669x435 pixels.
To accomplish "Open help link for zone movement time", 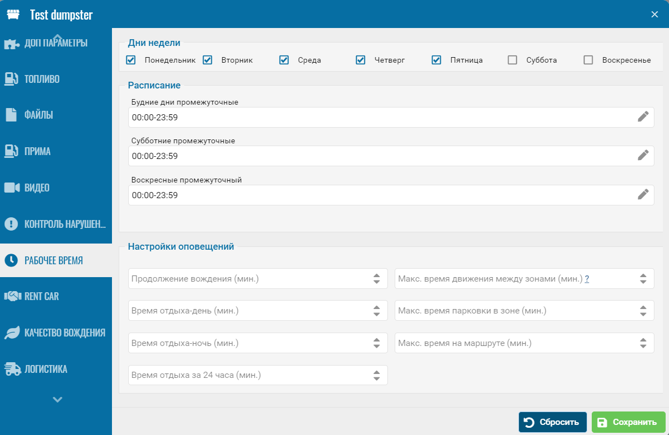I will 587,279.
